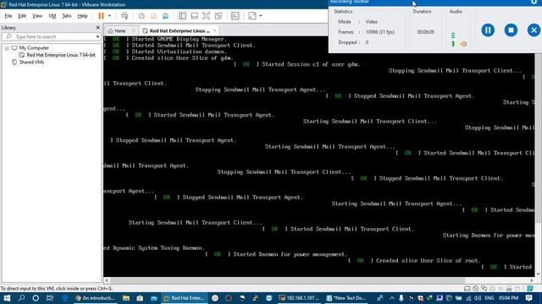Select Shared VMs in library
Viewport: 542px width, 304px height.
31,62
